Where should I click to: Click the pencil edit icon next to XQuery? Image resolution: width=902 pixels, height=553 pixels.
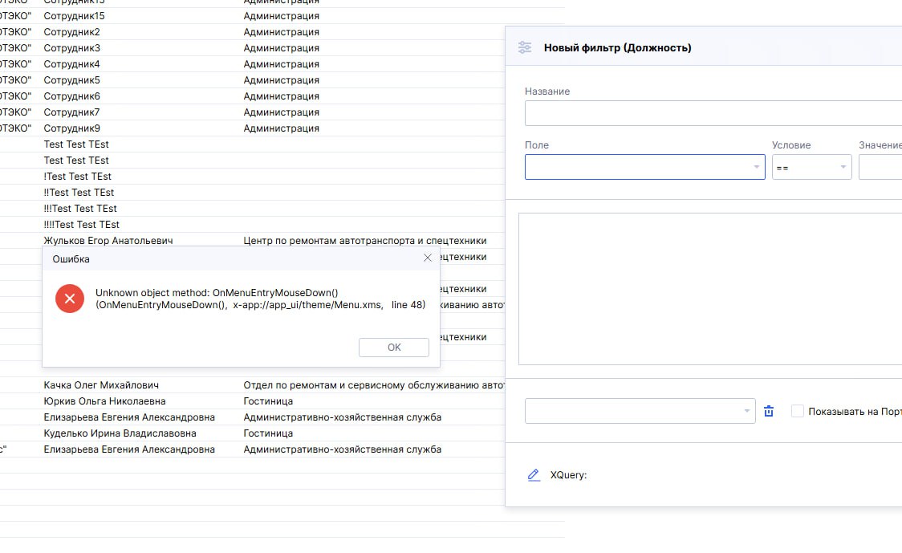(x=534, y=474)
